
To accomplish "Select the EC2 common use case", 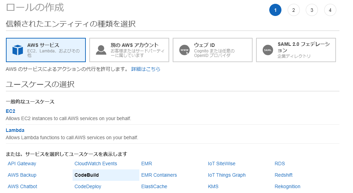I will point(10,111).
